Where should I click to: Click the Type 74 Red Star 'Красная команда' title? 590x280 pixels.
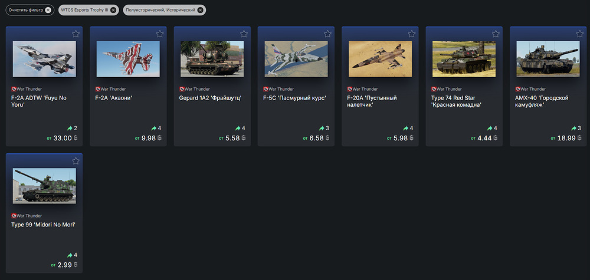[x=457, y=101]
